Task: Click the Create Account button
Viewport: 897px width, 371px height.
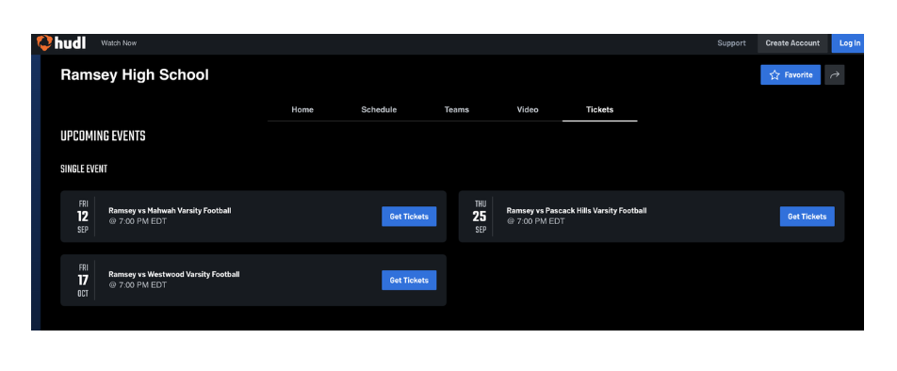Action: [x=792, y=43]
